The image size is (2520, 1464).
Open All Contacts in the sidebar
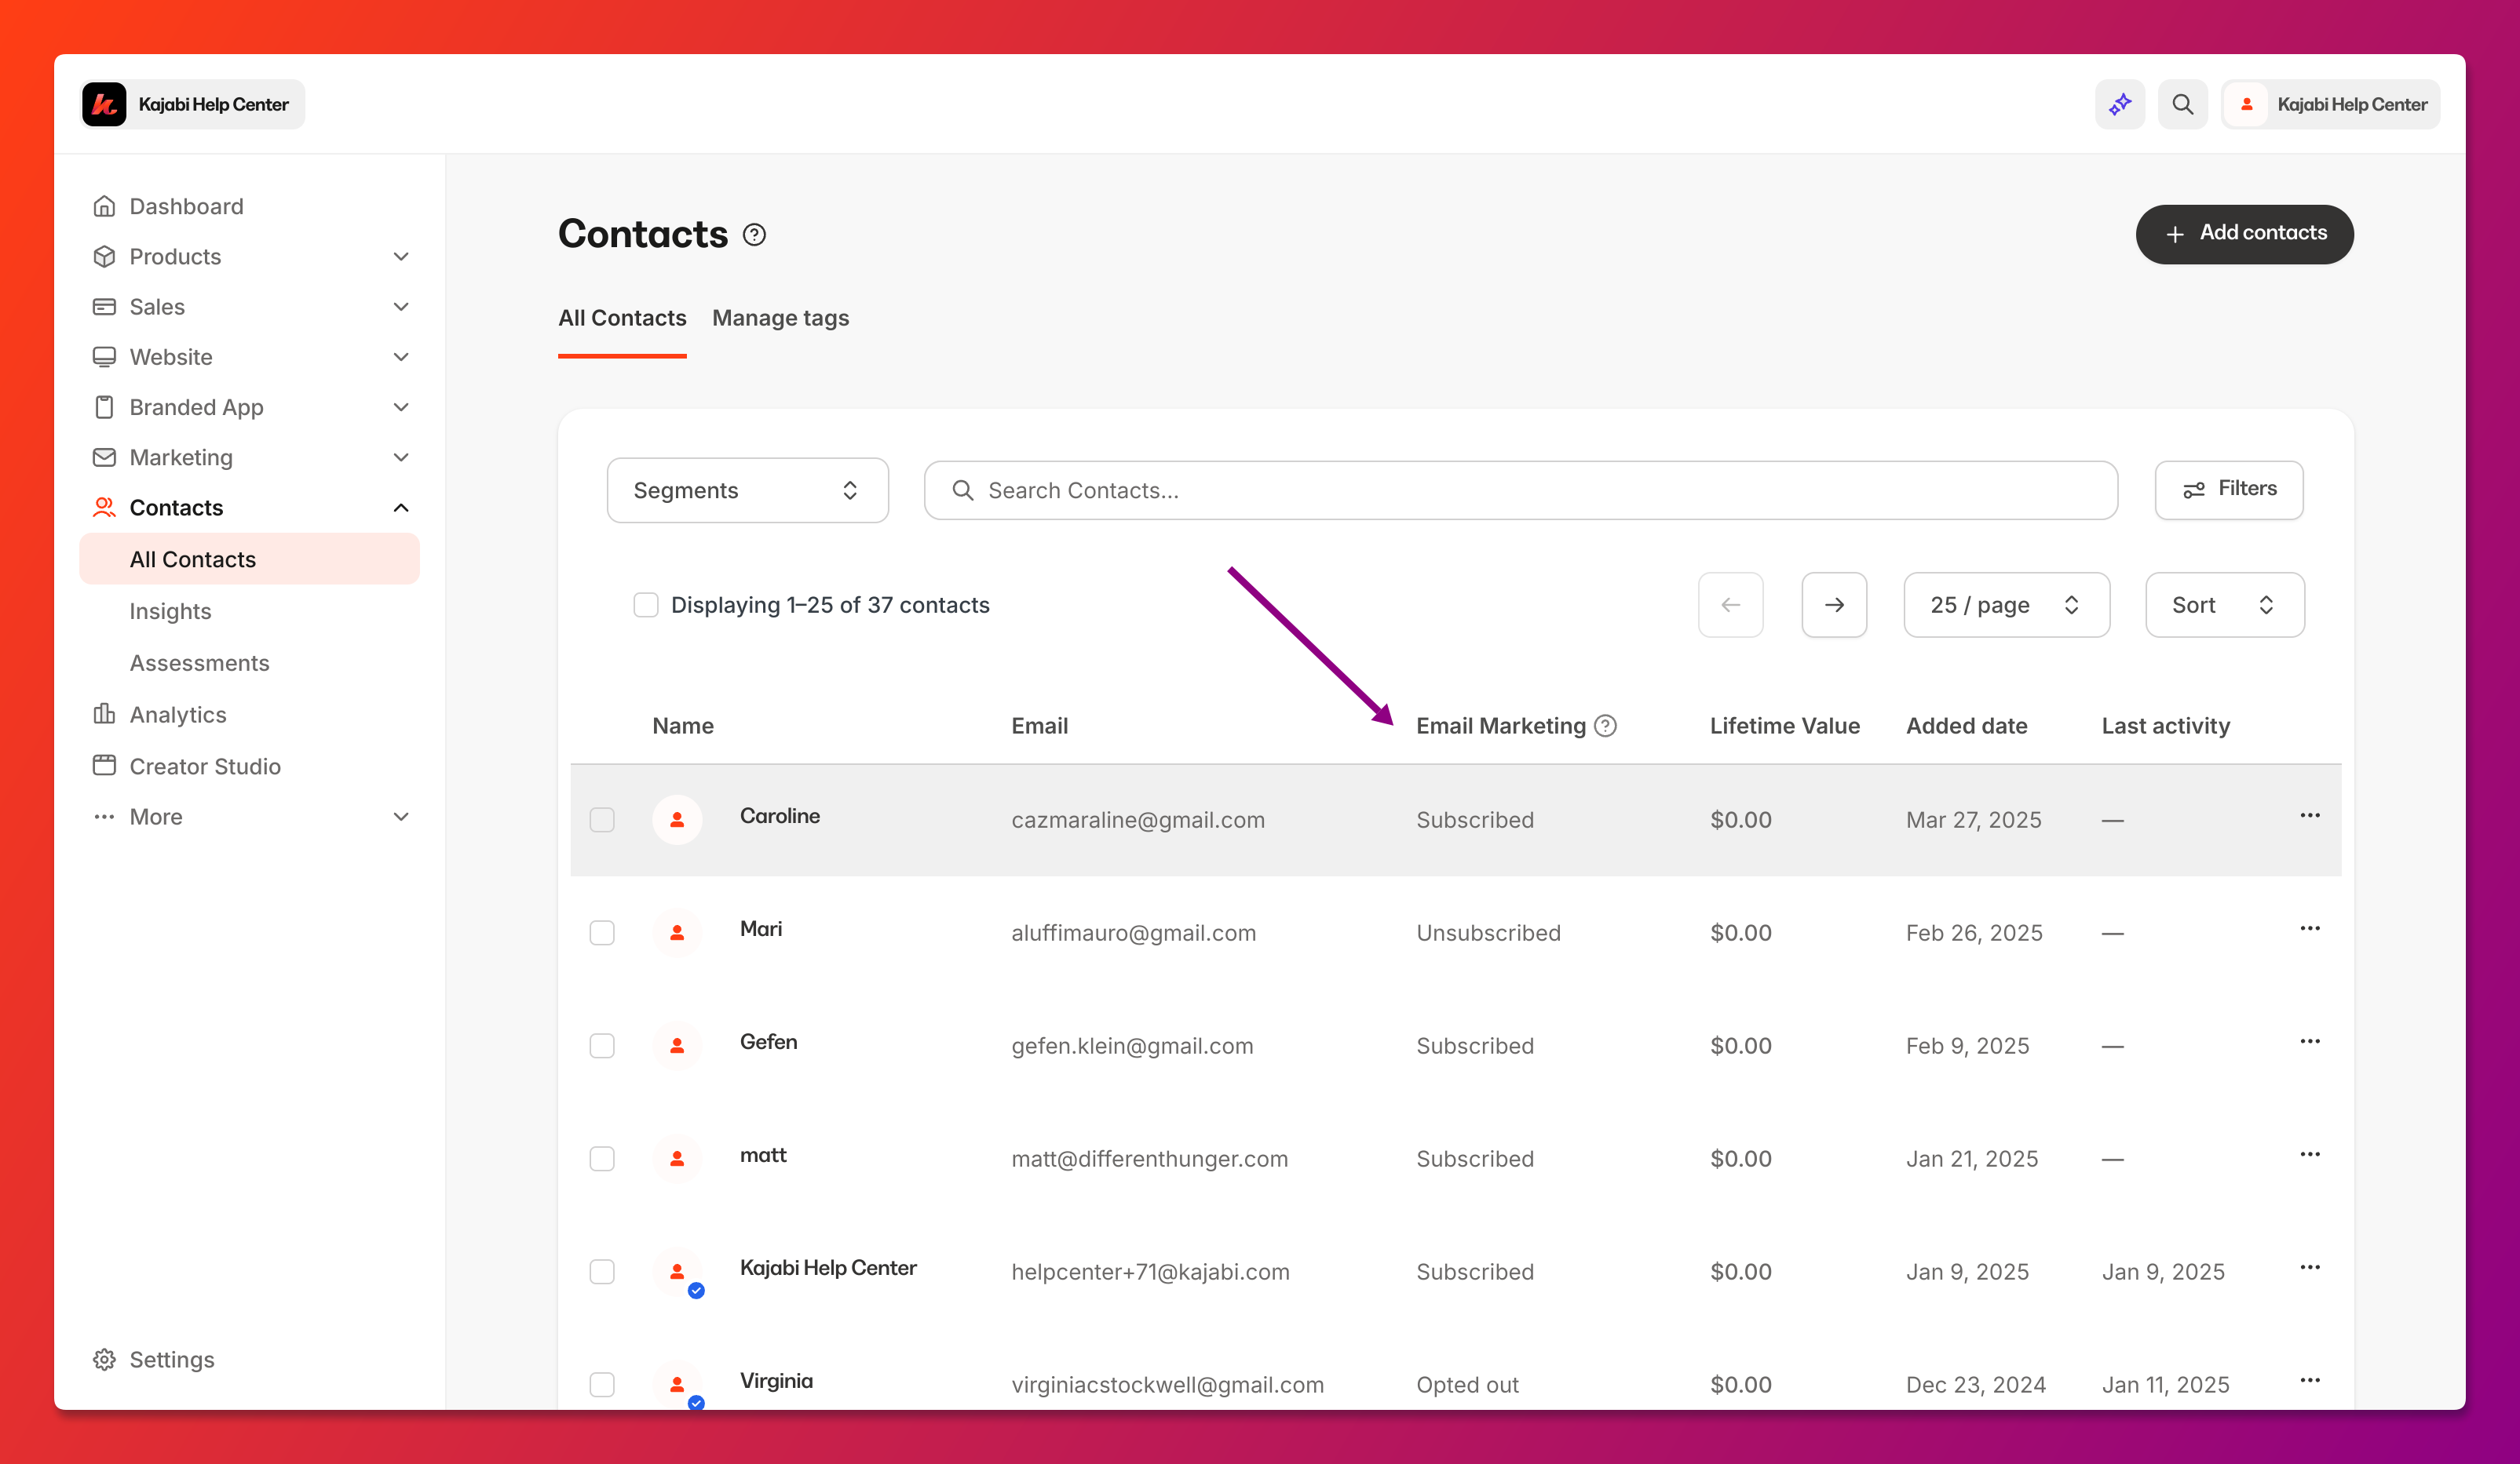(249, 559)
